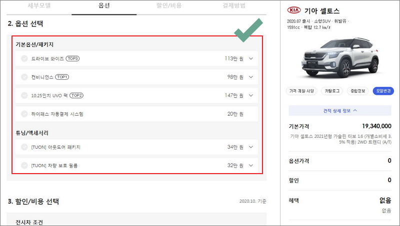Switch to the 세부모델 tab
This screenshot has width=400, height=226.
(39, 5)
